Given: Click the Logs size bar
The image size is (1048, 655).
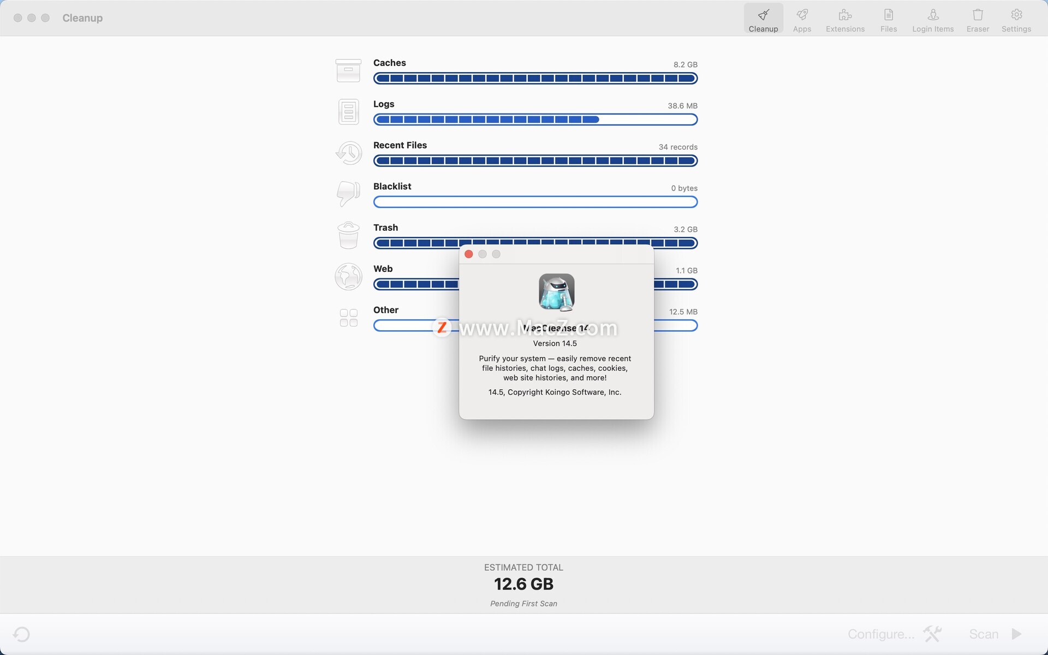Looking at the screenshot, I should [535, 120].
